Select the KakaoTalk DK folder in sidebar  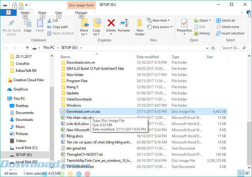[23, 71]
